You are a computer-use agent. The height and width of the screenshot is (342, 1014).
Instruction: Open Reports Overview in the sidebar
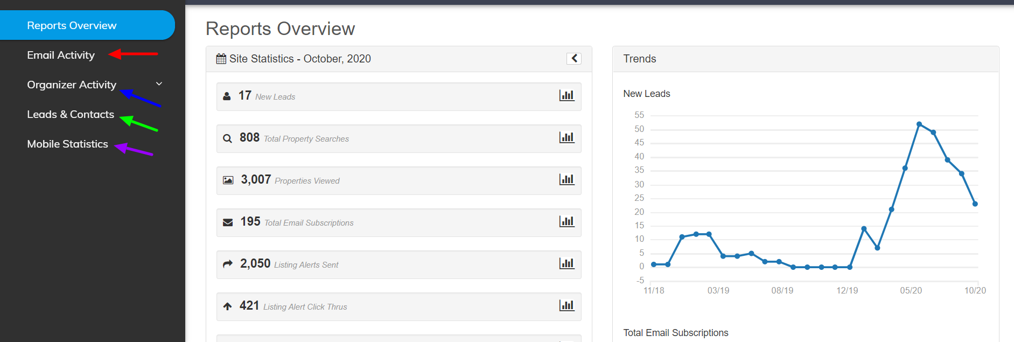point(86,25)
